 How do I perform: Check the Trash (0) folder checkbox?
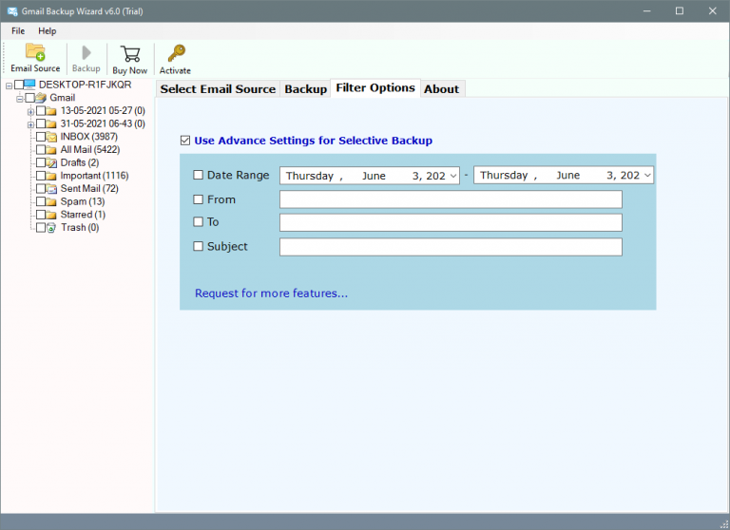point(41,228)
